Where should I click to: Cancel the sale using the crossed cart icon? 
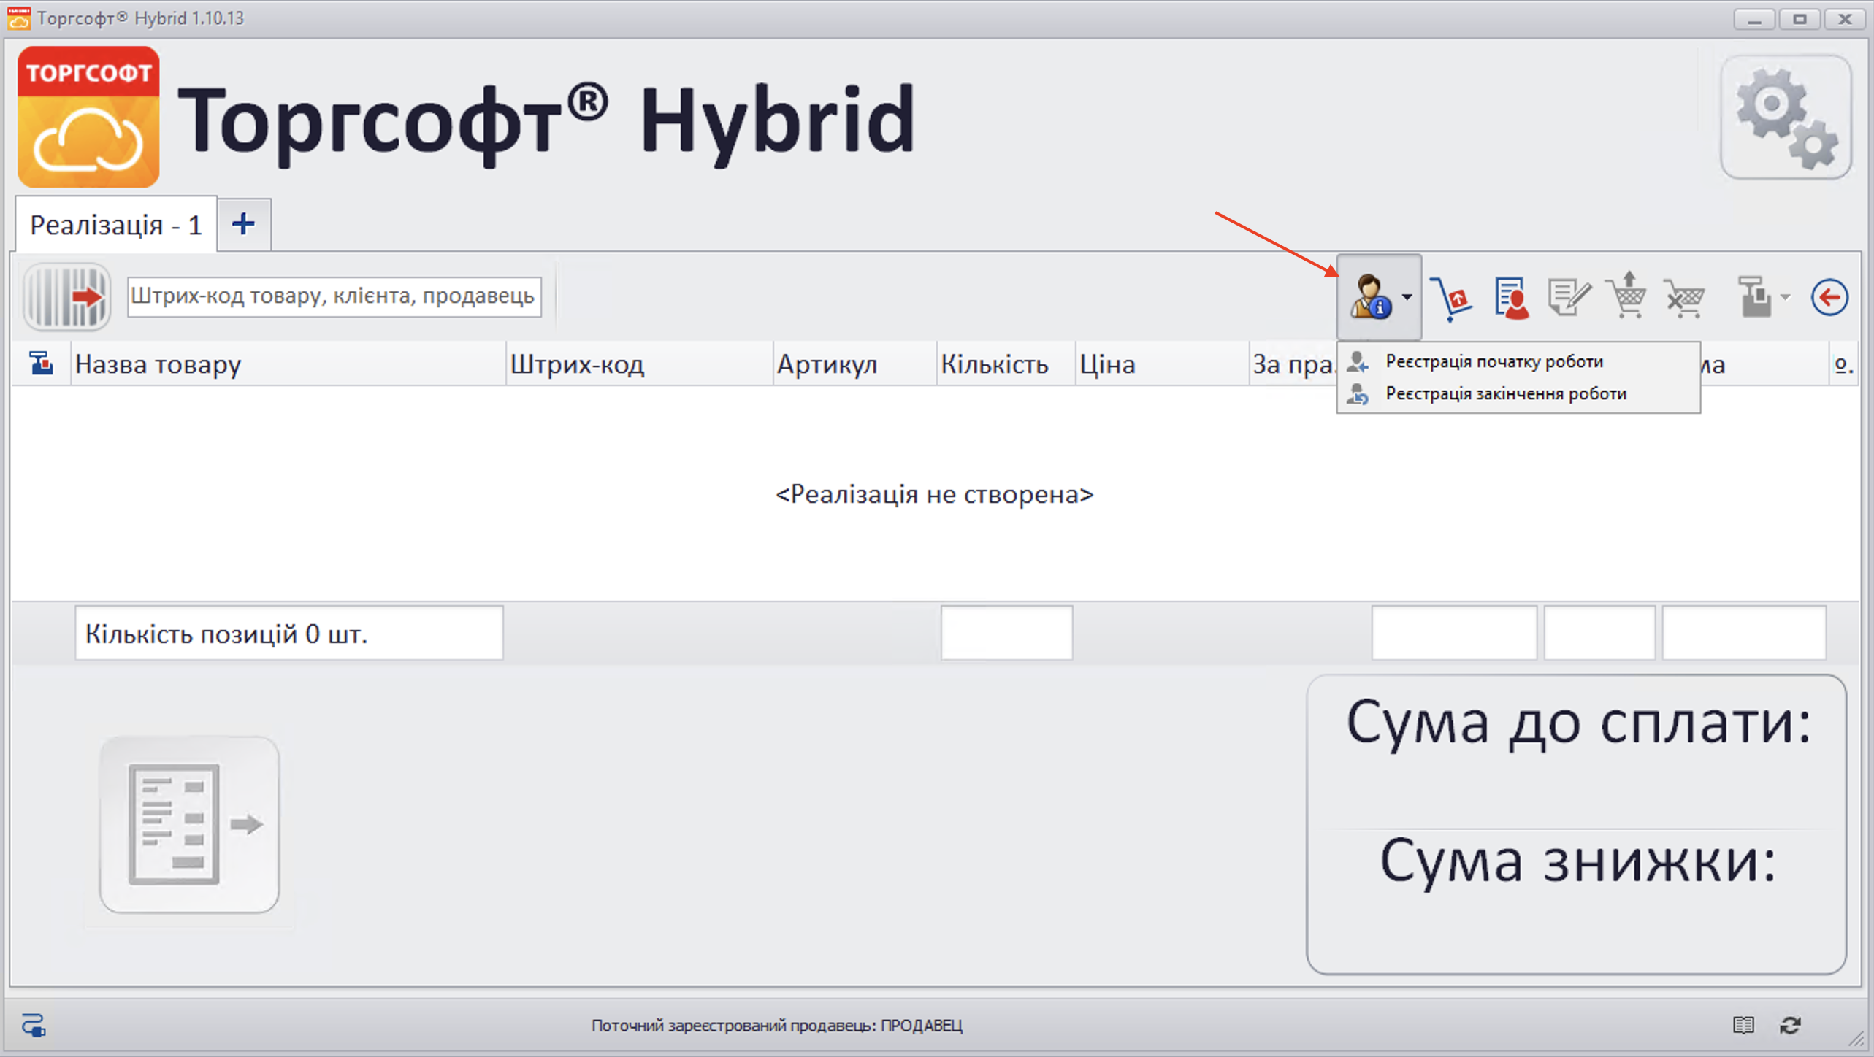point(1686,297)
